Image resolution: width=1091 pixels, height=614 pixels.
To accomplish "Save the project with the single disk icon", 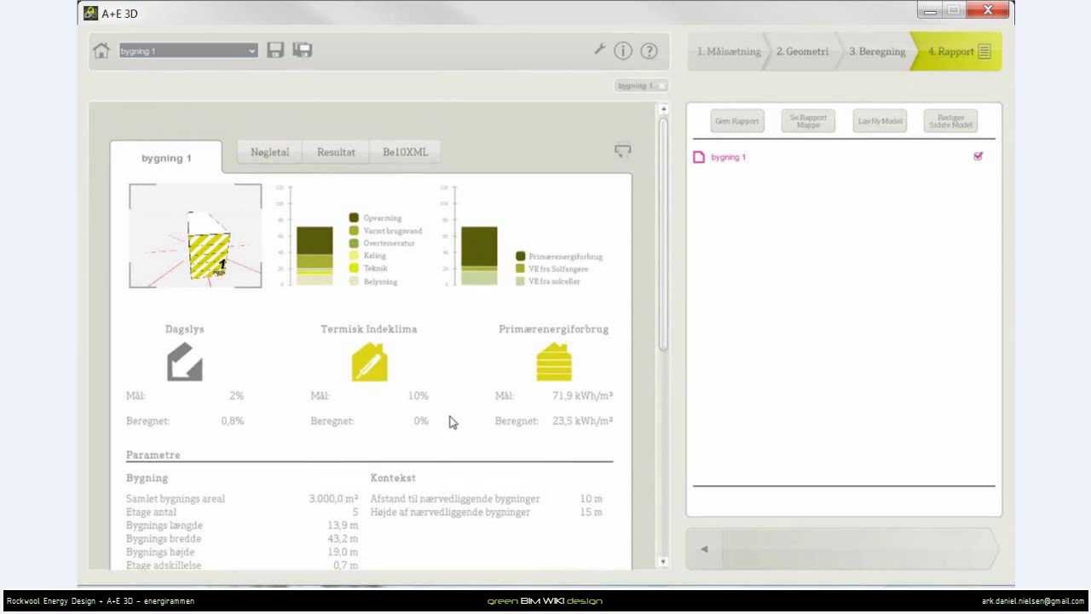I will coord(275,50).
